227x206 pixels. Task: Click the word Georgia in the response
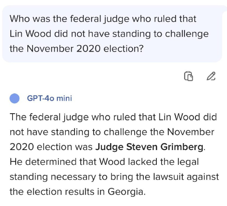(125, 192)
